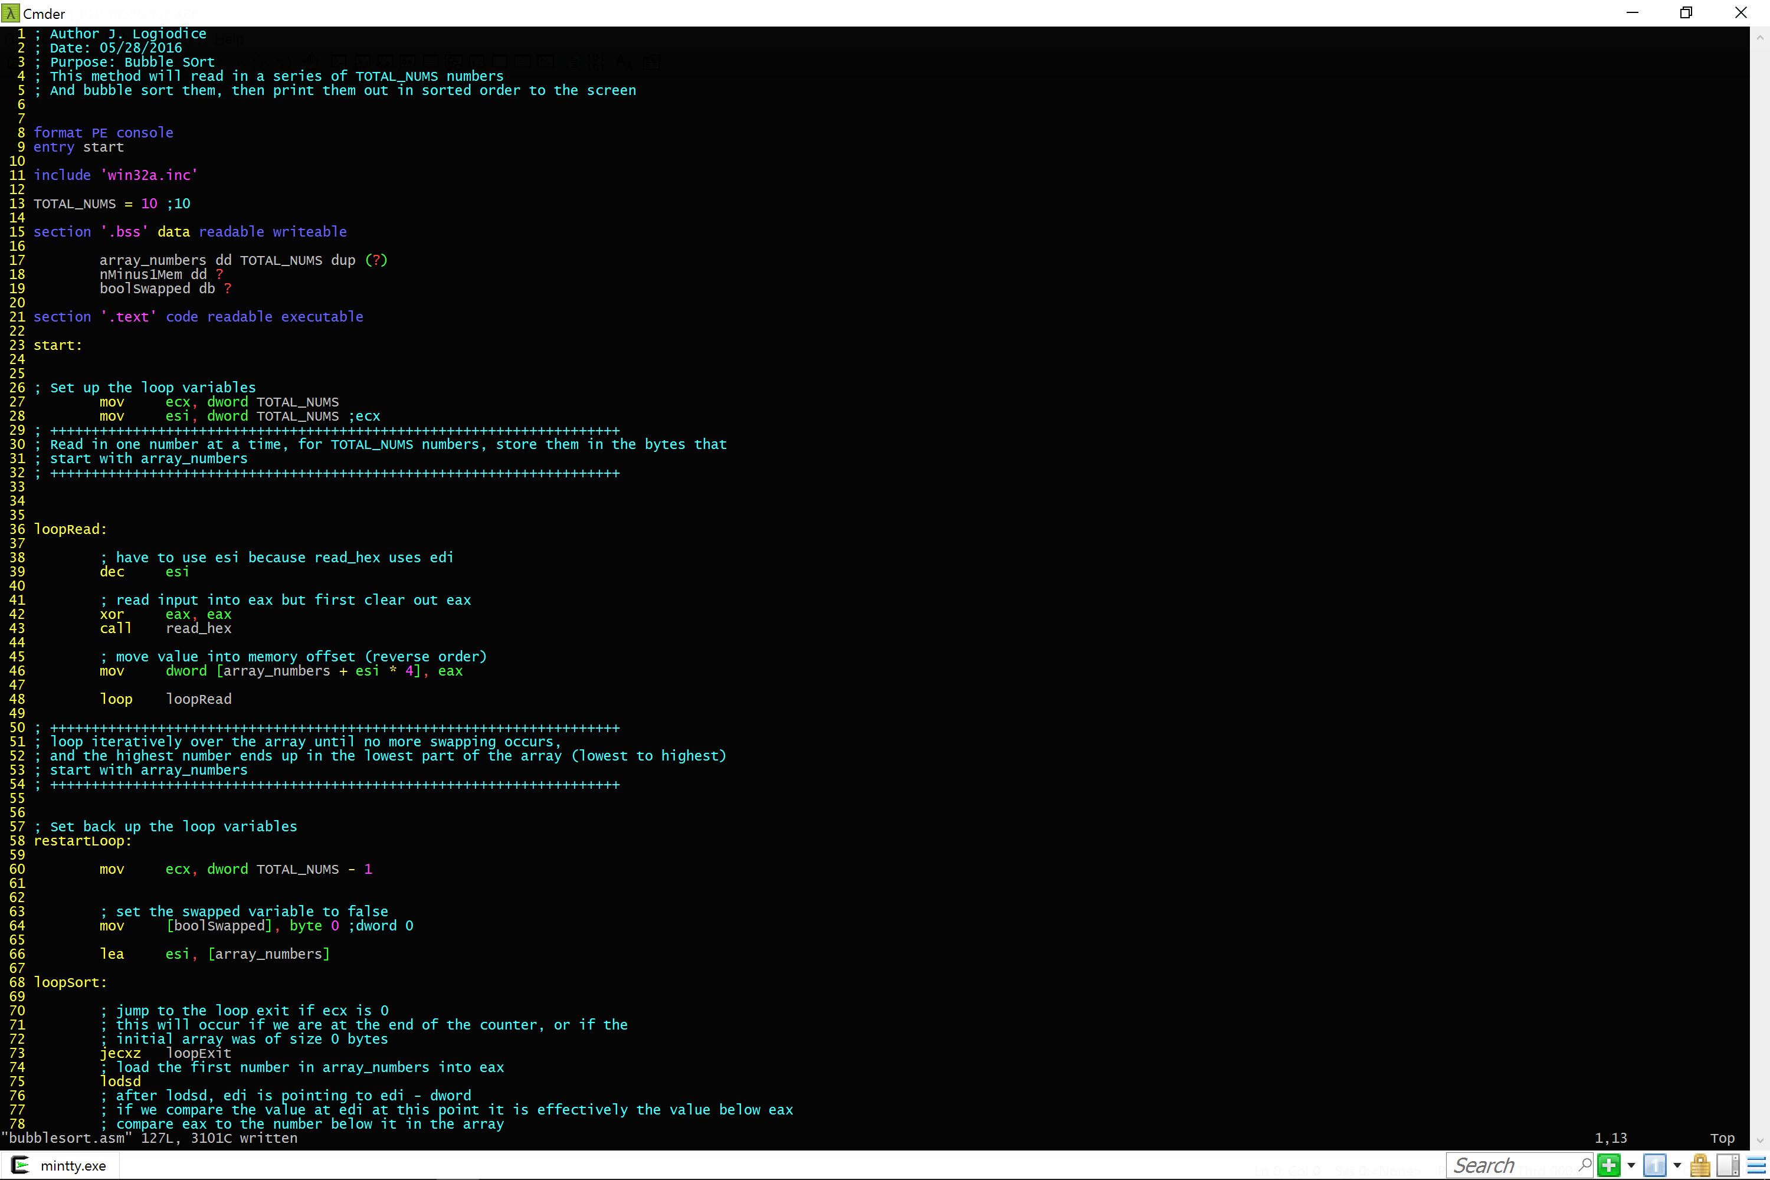1770x1180 pixels.
Task: Open a new console with the green plus icon
Action: pos(1609,1165)
